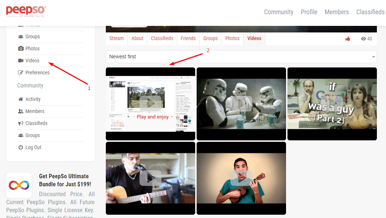The width and height of the screenshot is (386, 218).
Task: Click the PeepSo logo
Action: (26, 11)
